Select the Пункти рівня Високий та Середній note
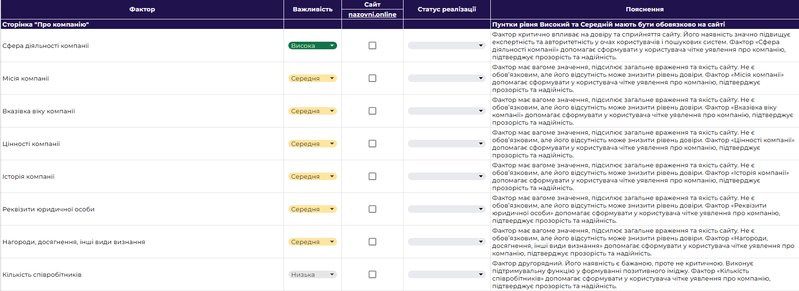 644,24
